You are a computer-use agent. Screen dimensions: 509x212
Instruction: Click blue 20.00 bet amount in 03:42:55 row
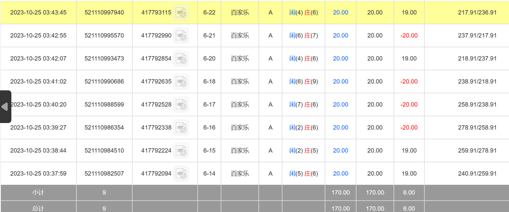coord(340,35)
